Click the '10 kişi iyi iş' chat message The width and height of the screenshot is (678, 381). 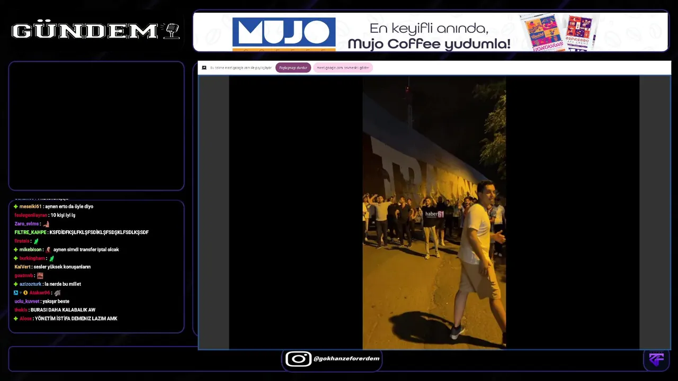coord(63,215)
